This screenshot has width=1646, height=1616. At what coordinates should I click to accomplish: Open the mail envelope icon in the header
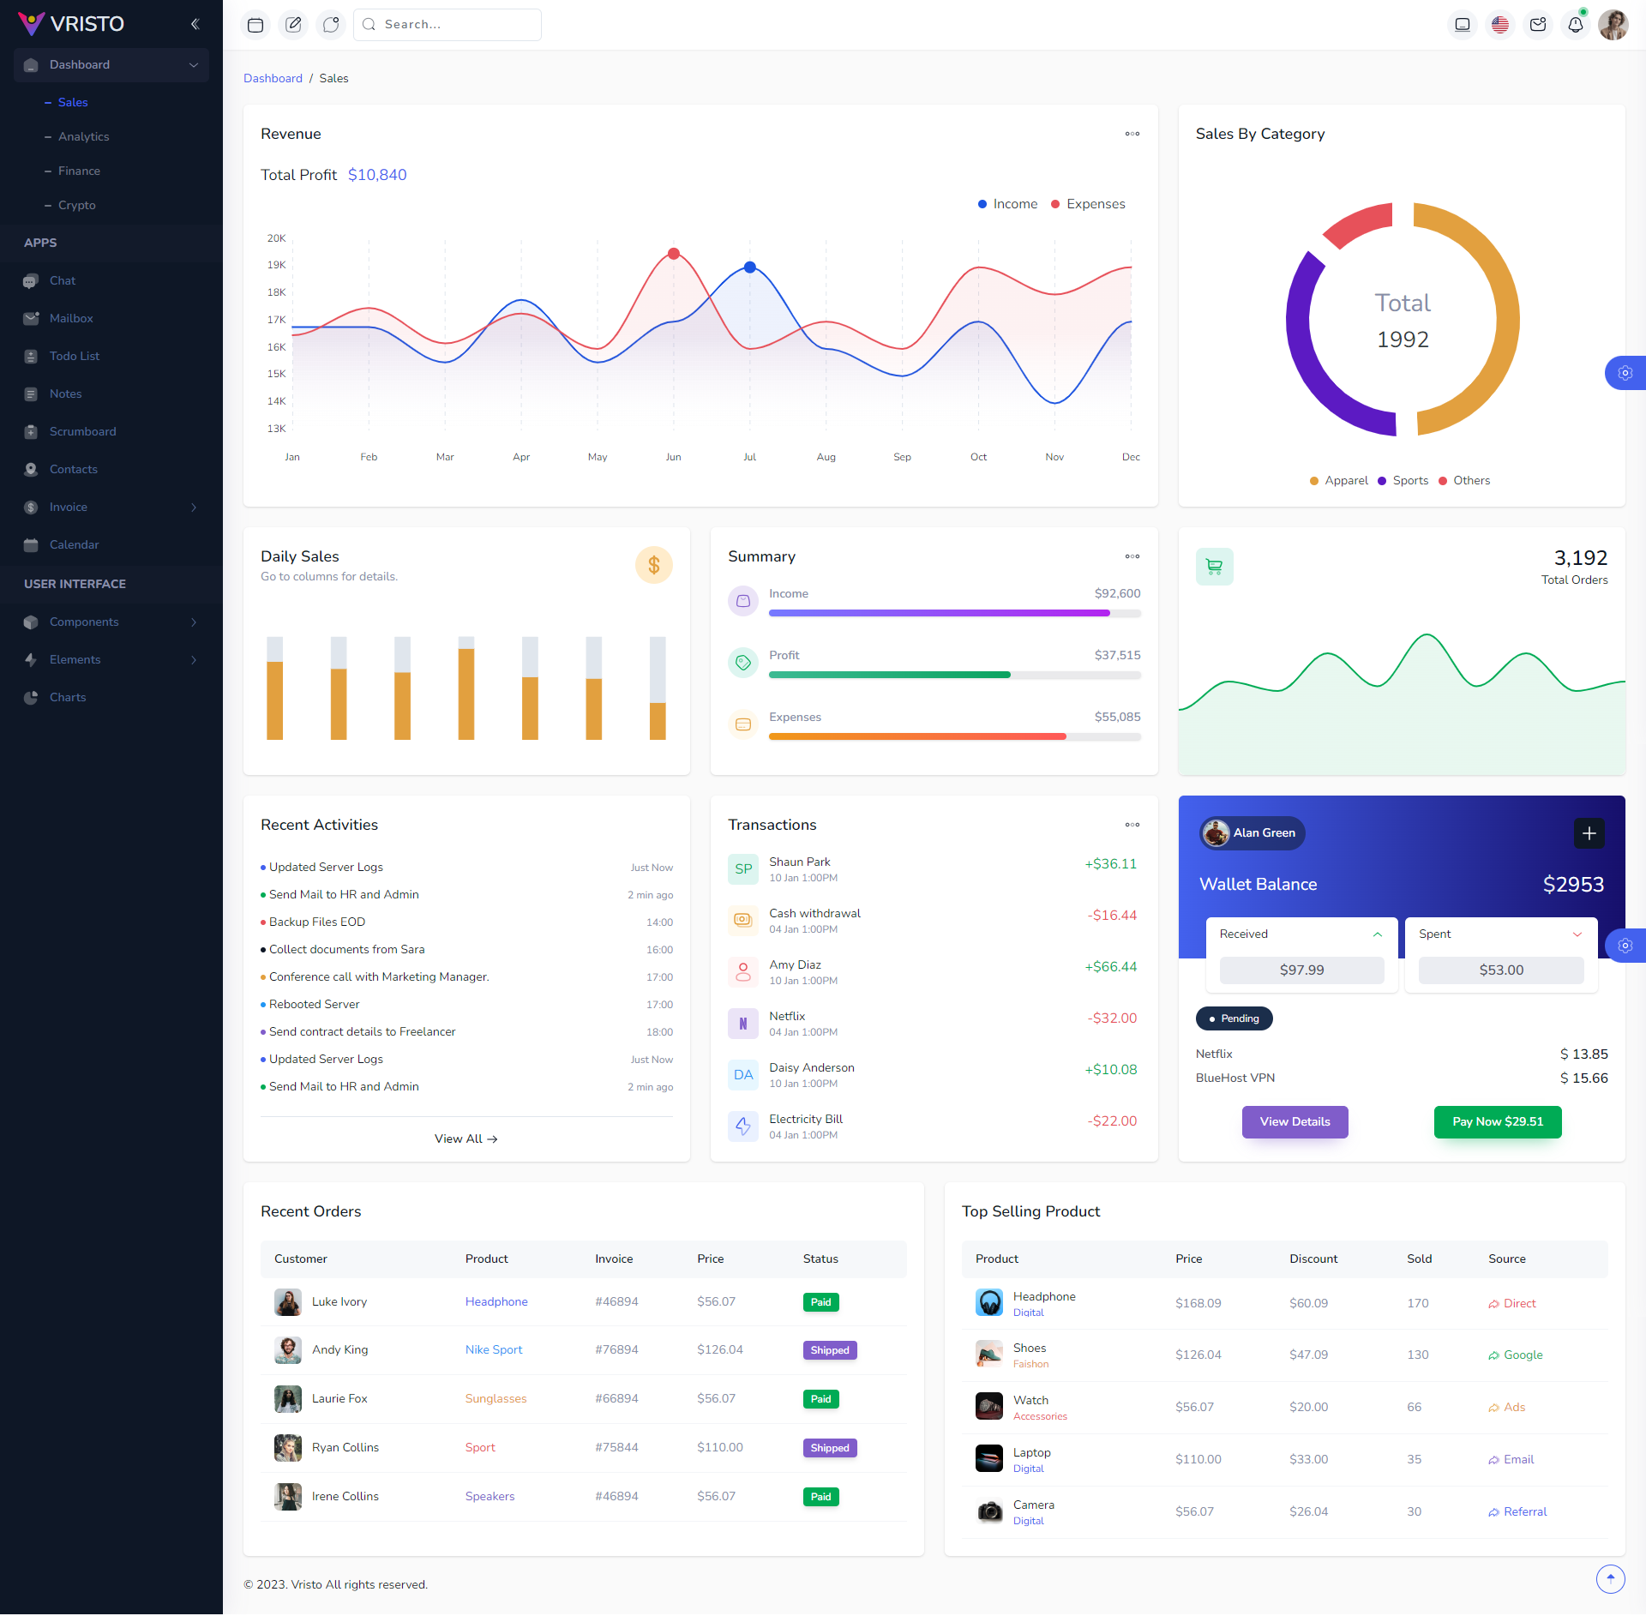(x=1537, y=24)
